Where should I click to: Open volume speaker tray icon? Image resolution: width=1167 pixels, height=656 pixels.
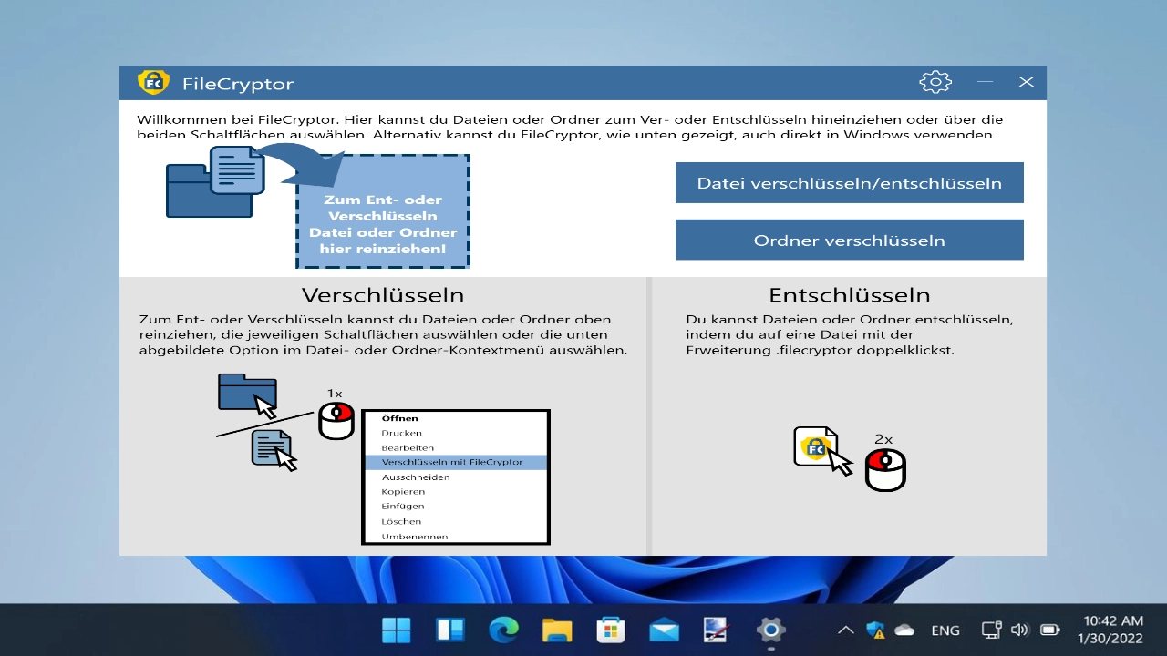(x=1019, y=630)
